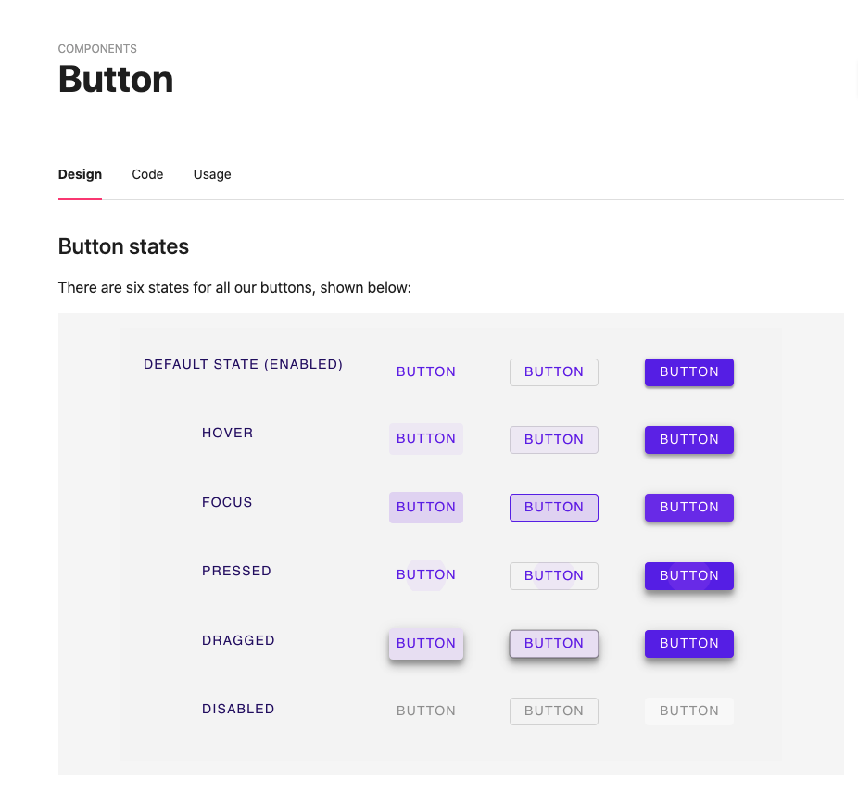
Task: Click the default state filled button
Action: click(x=689, y=372)
